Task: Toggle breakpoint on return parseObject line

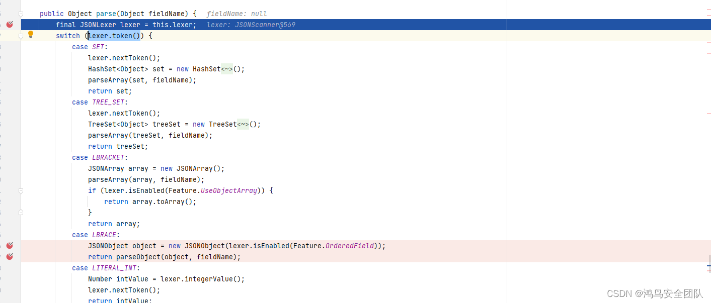Action: 10,257
